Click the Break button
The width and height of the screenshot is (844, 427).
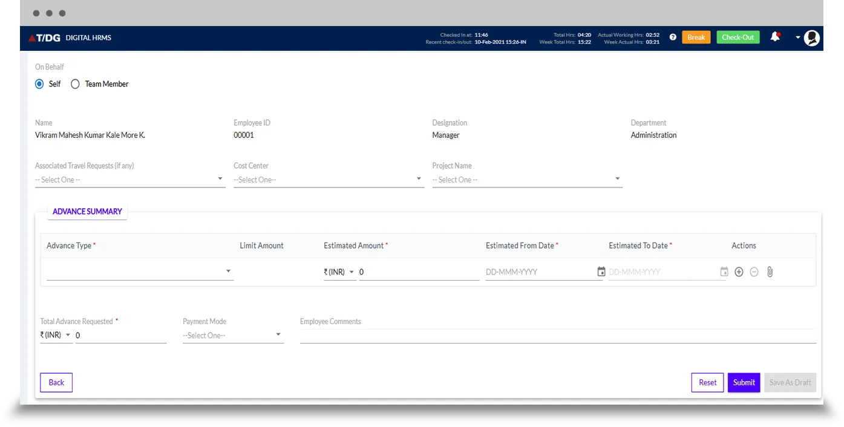(696, 37)
